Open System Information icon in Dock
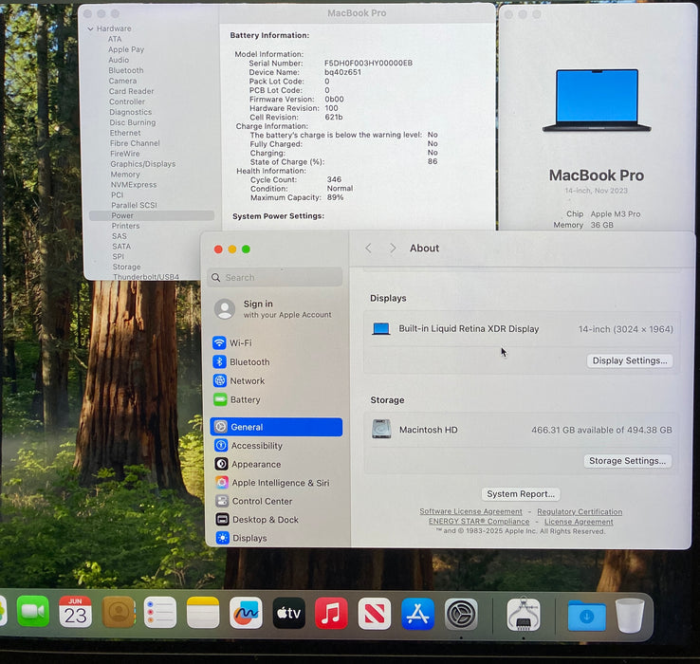Image resolution: width=700 pixels, height=664 pixels. [524, 615]
